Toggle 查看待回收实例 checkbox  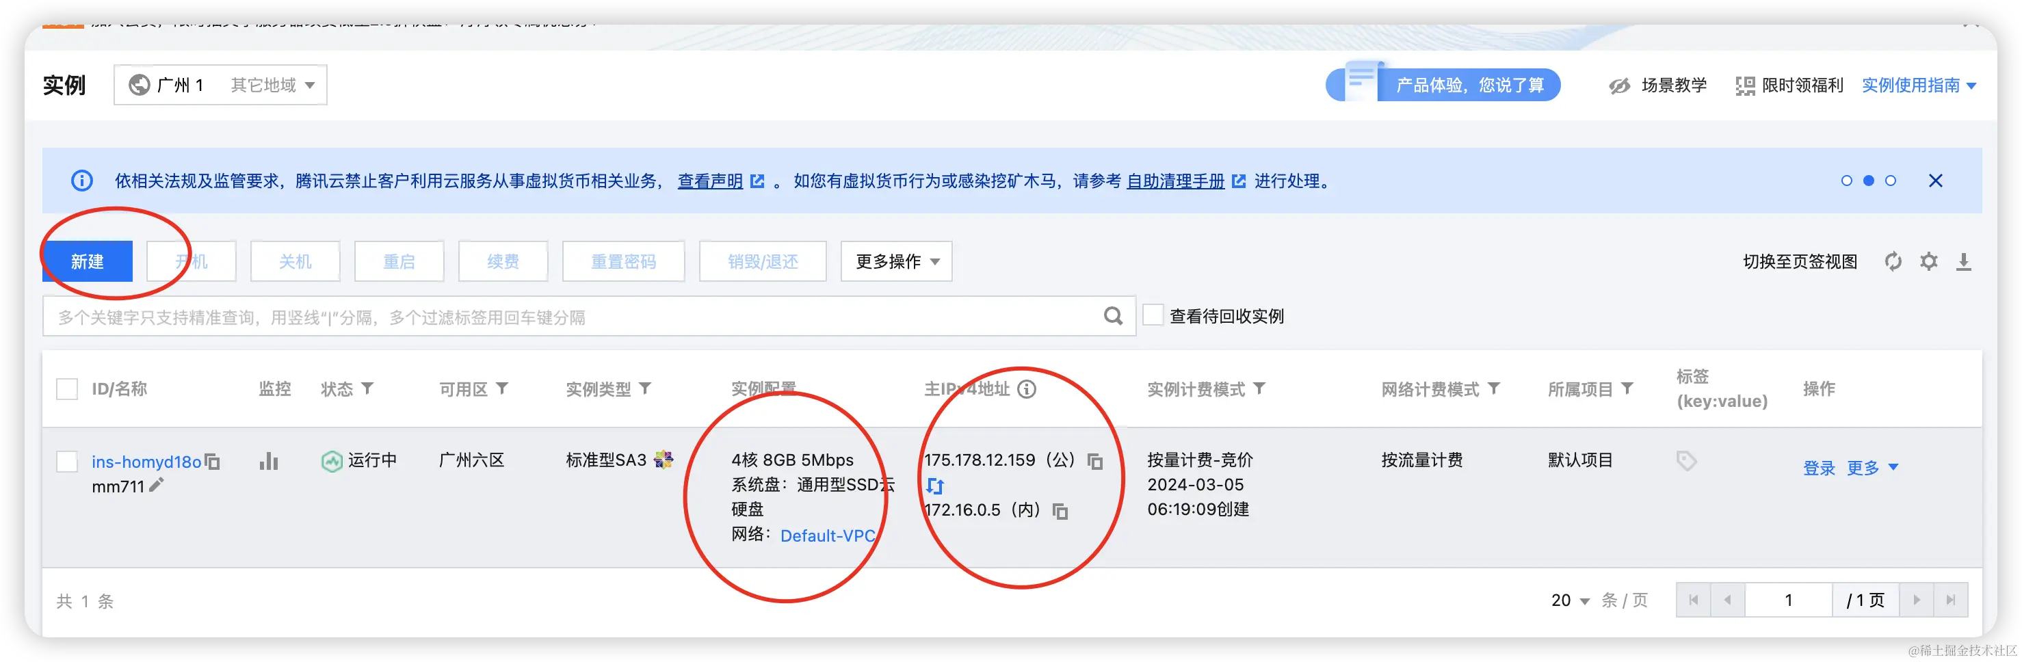coord(1153,315)
